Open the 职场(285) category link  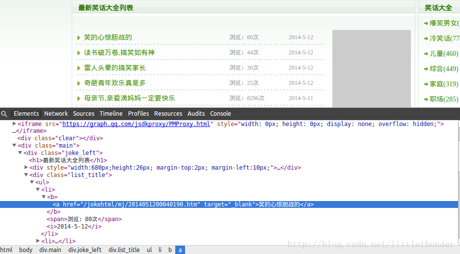coord(444,100)
